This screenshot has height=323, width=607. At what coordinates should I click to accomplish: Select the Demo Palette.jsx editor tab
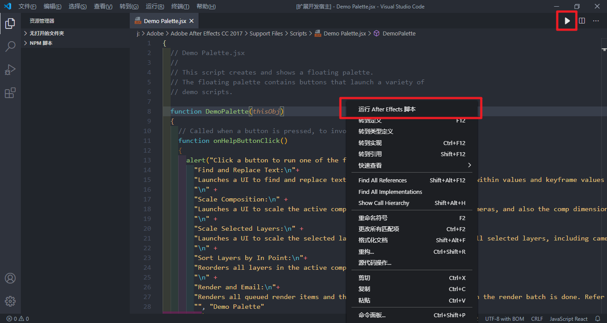tap(164, 21)
